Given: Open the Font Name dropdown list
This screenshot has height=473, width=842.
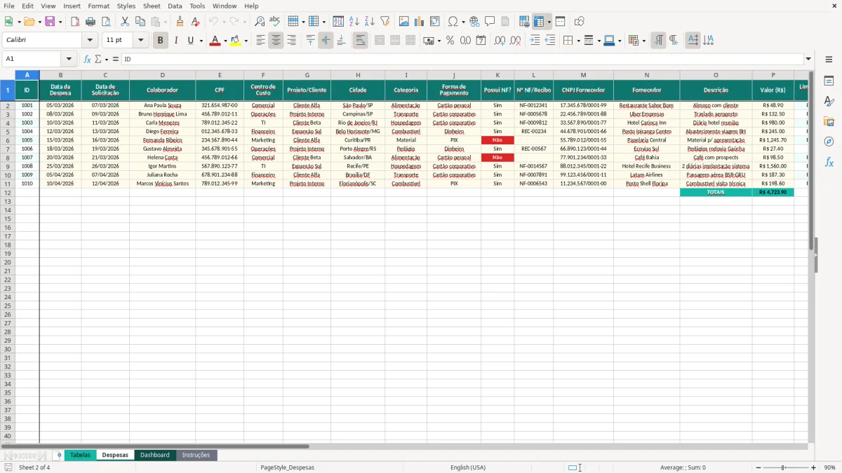Looking at the screenshot, I should coord(89,41).
